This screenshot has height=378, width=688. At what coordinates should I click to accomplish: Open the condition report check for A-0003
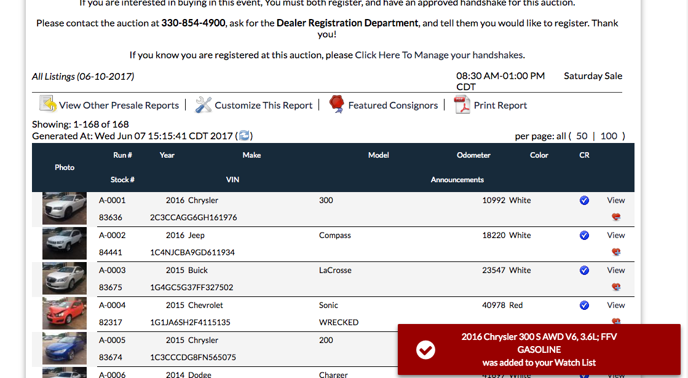pos(584,270)
